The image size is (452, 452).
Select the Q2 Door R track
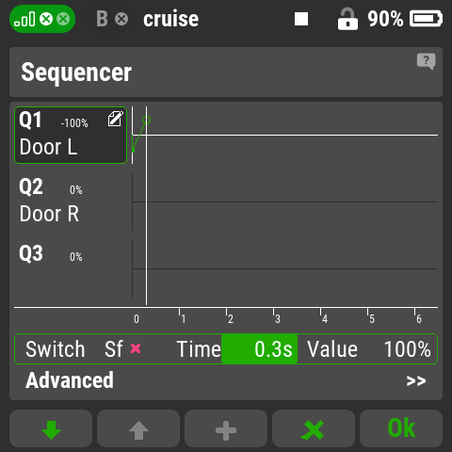pyautogui.click(x=71, y=202)
